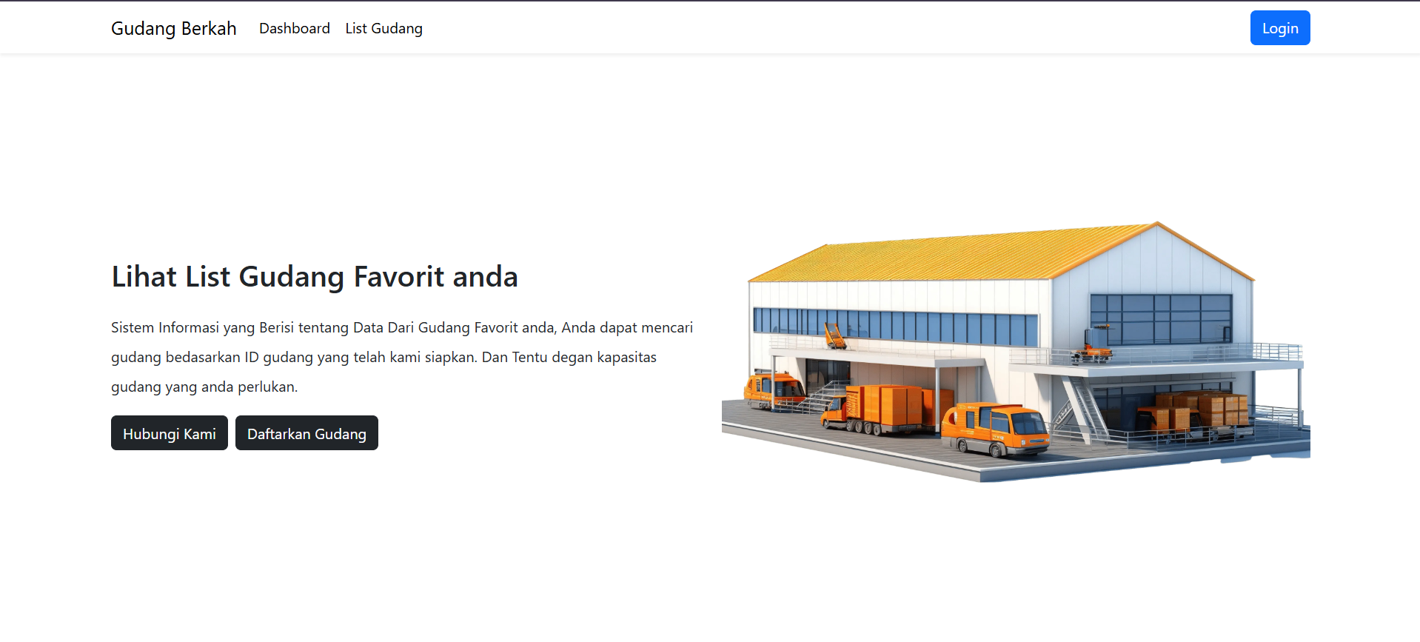Click the orange van in the foreground

pos(994,429)
